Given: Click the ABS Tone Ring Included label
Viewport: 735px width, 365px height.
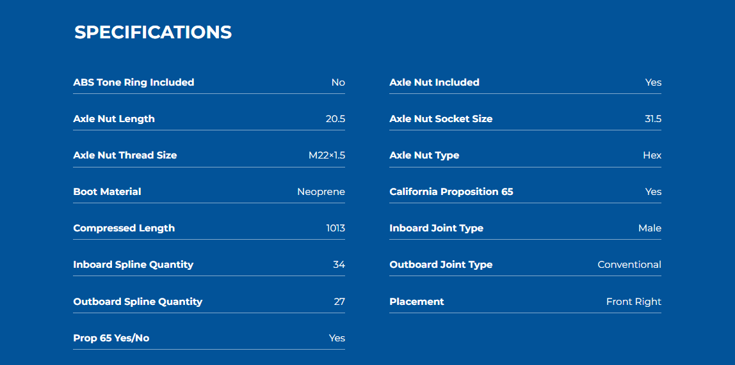Looking at the screenshot, I should pyautogui.click(x=133, y=82).
